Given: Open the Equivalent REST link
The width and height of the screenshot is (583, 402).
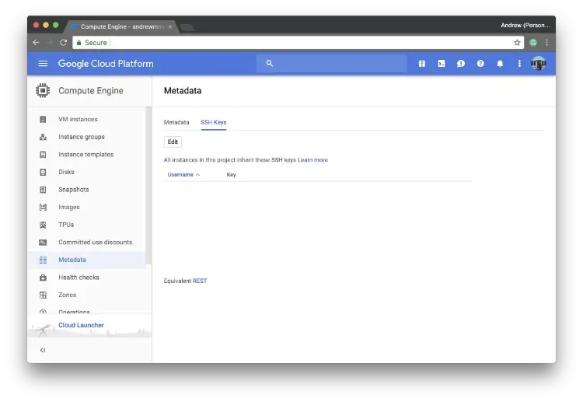Looking at the screenshot, I should pyautogui.click(x=200, y=281).
